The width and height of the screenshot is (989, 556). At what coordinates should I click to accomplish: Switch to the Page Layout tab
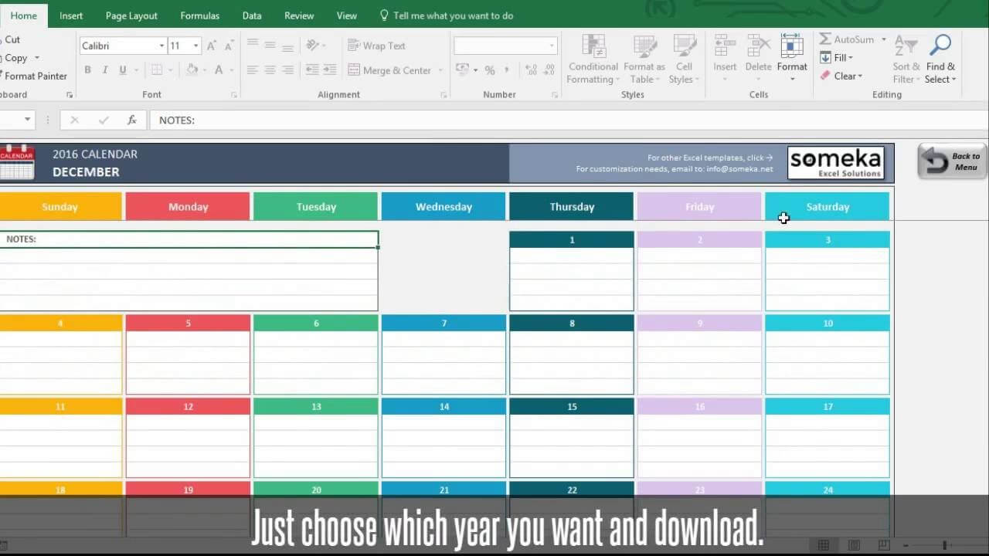tap(131, 15)
